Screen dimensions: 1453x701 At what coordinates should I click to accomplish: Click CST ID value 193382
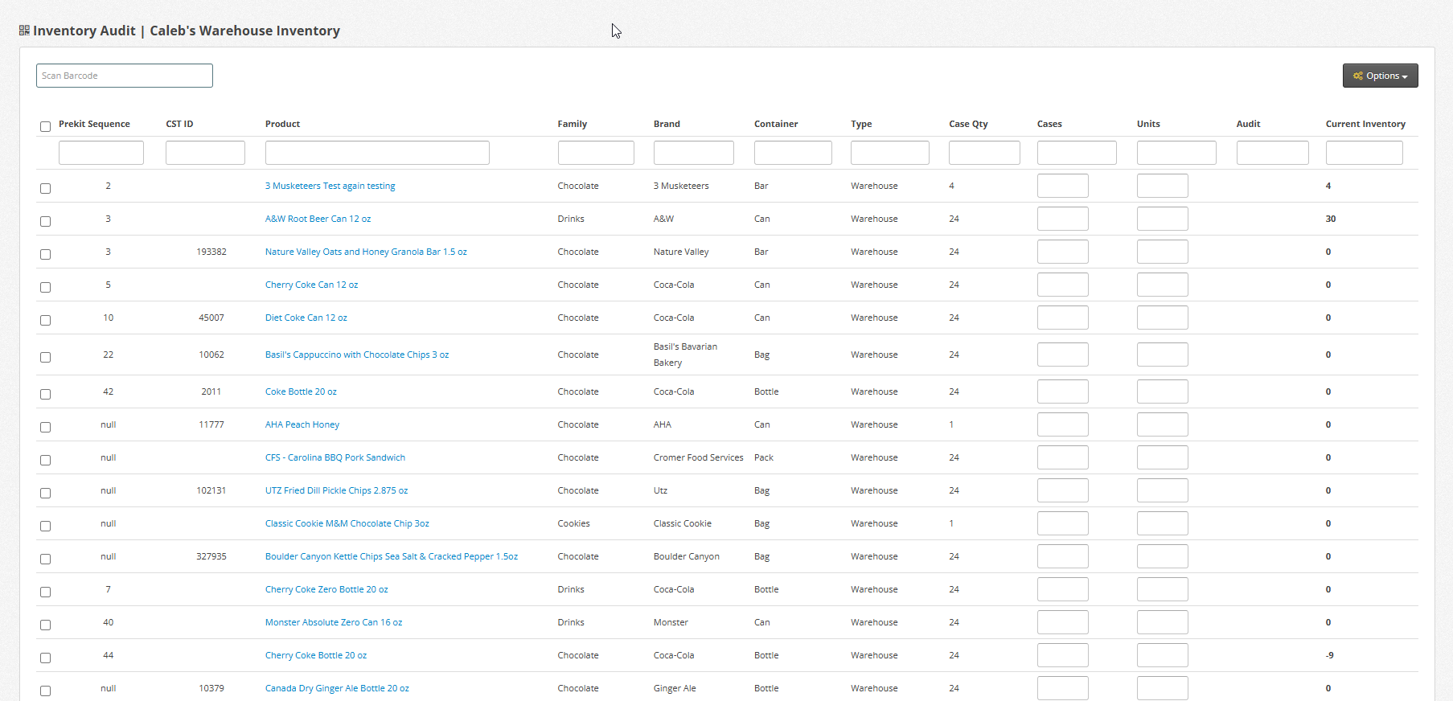211,252
